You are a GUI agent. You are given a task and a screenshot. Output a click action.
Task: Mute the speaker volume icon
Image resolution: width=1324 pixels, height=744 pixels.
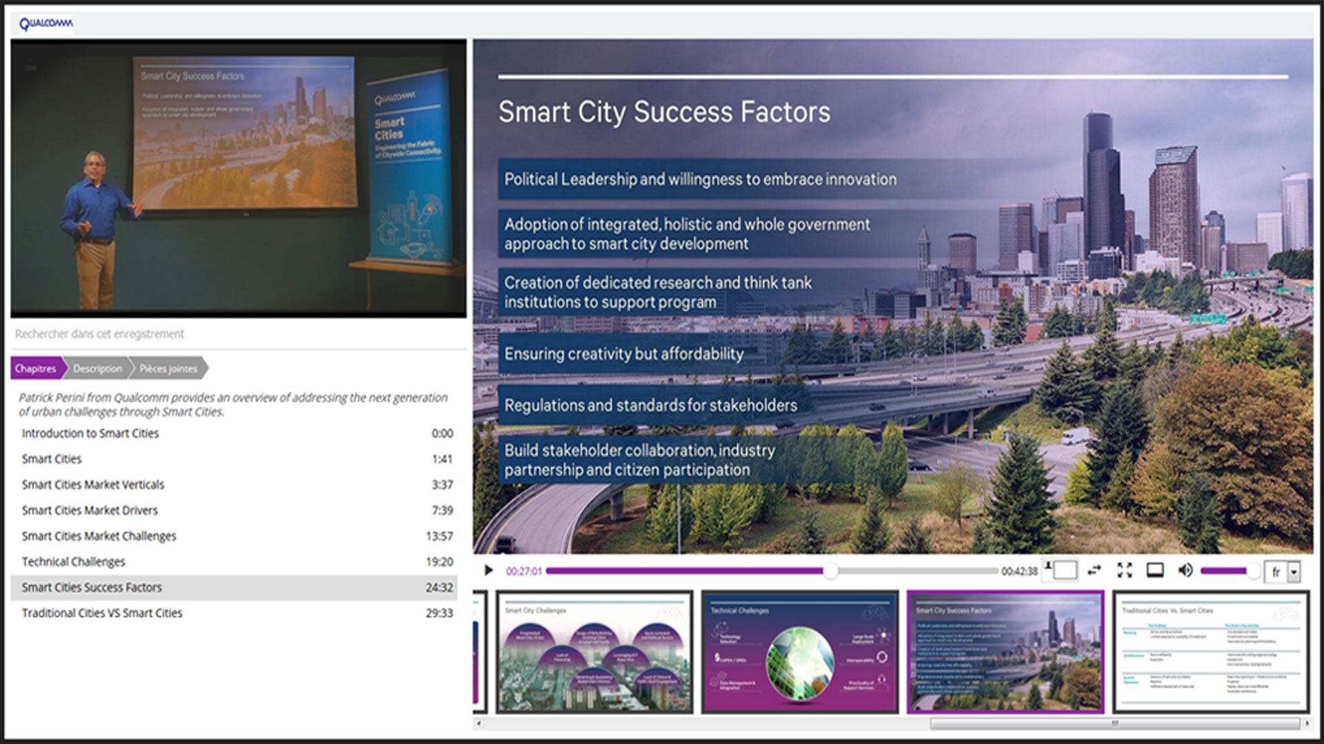[x=1185, y=570]
